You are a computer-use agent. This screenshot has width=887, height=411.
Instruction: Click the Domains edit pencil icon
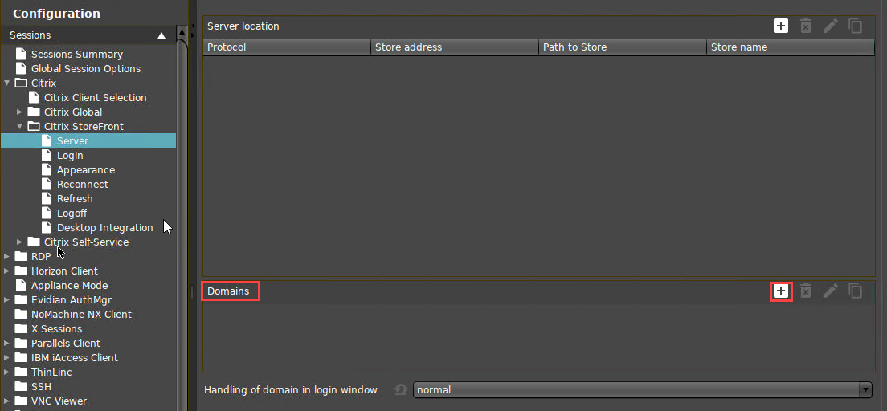[831, 291]
